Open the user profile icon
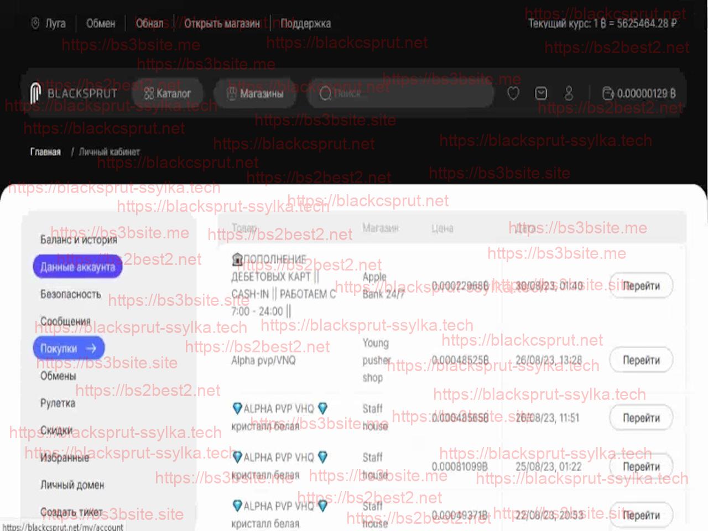708x531 pixels. coord(569,93)
